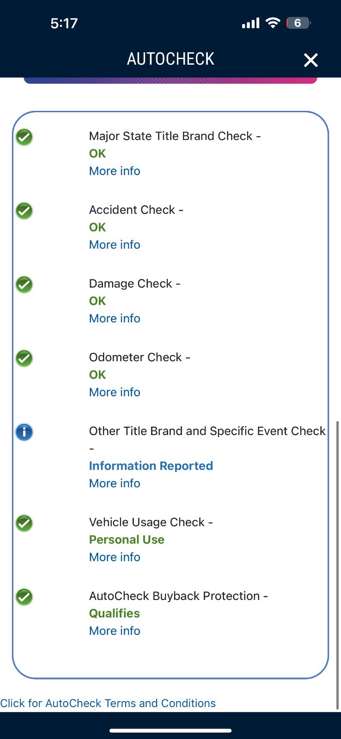Open More info under Buyback Protection Qualifies
This screenshot has height=739, width=341.
(115, 631)
